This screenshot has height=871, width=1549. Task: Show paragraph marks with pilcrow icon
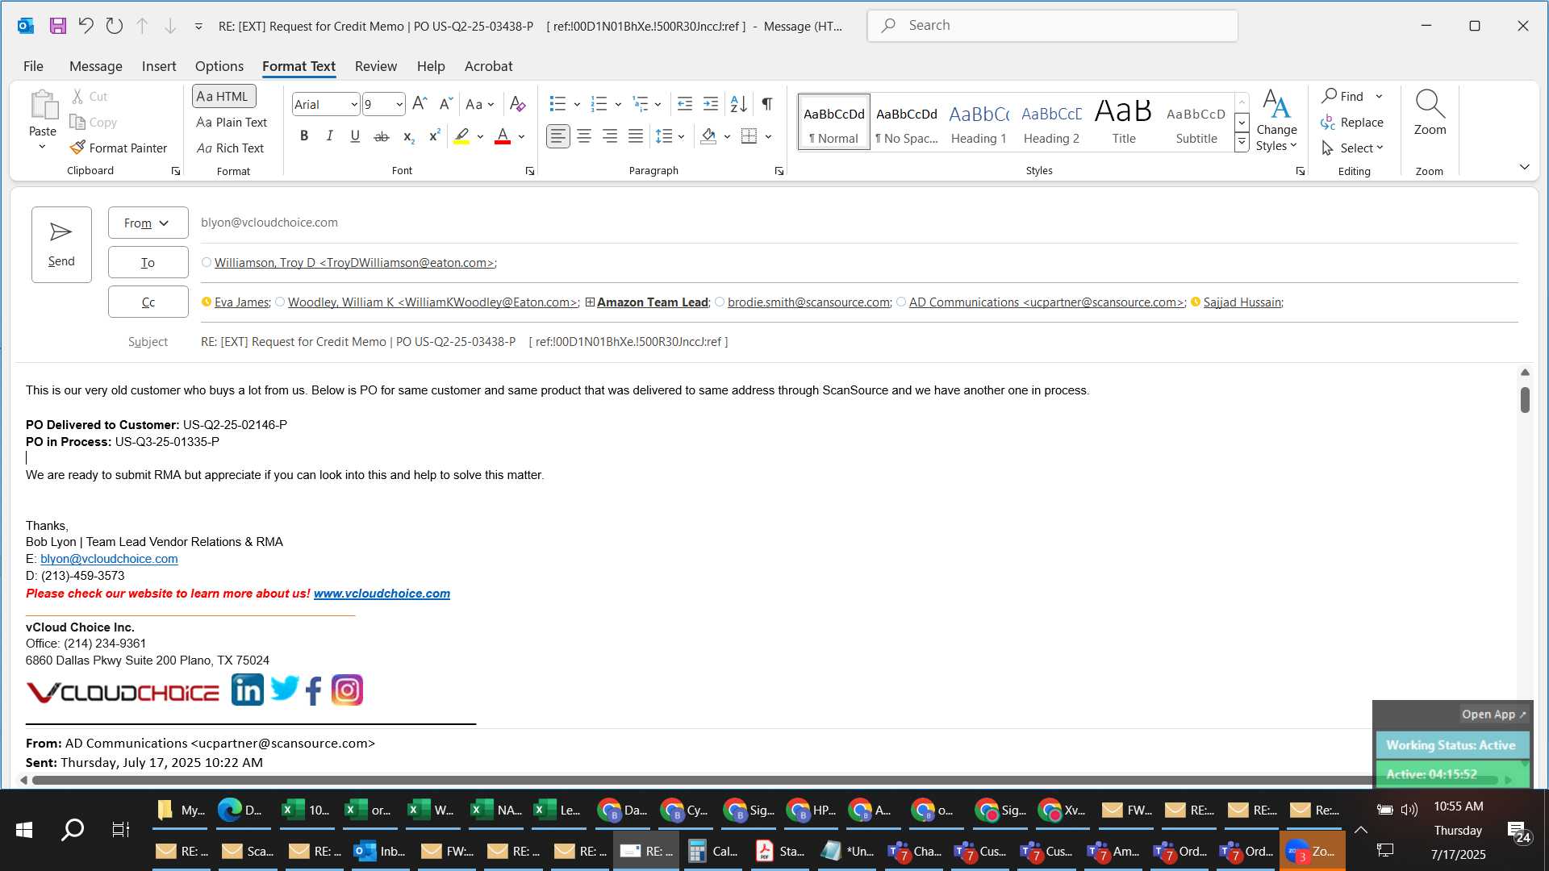click(x=767, y=104)
